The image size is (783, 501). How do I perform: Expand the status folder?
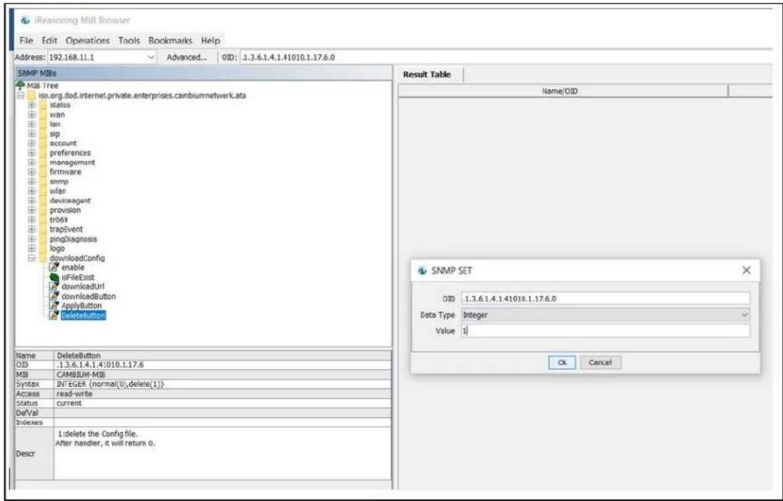click(32, 105)
